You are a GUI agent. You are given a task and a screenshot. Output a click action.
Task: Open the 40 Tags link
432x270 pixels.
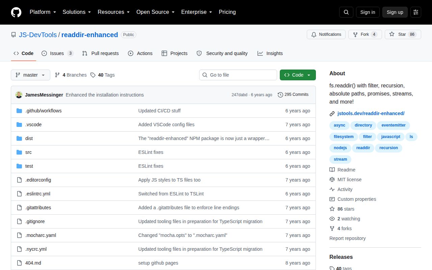click(103, 75)
